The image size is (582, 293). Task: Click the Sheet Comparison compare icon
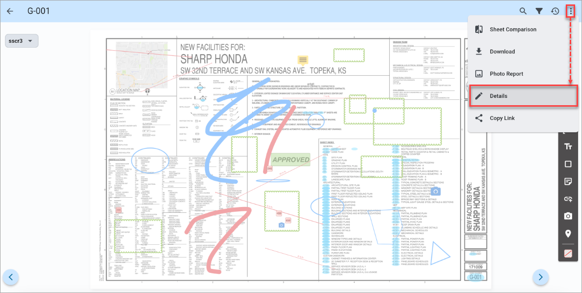[479, 29]
